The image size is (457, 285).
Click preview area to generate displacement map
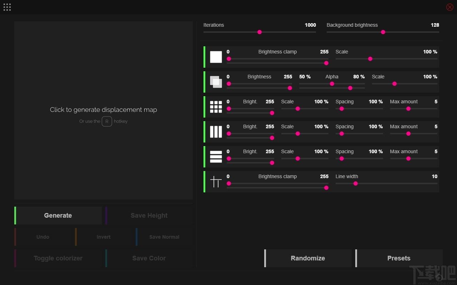pos(104,110)
